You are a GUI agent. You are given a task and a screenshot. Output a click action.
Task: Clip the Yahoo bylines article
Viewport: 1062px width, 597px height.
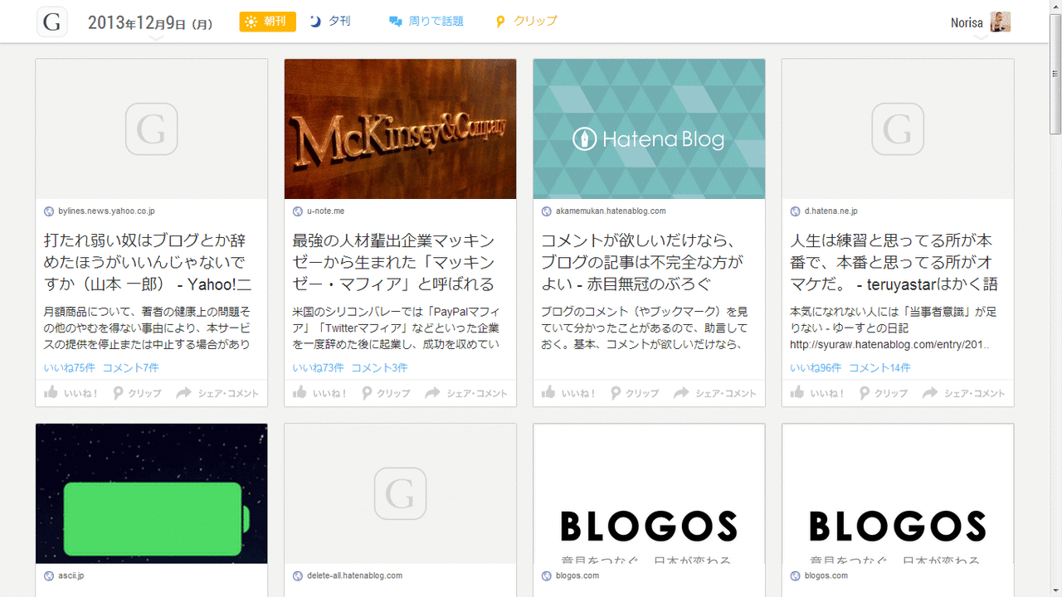tap(138, 393)
